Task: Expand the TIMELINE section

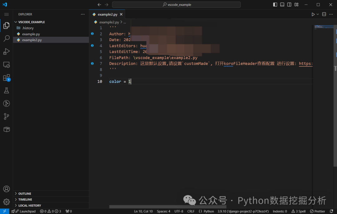Action: [x=51, y=199]
